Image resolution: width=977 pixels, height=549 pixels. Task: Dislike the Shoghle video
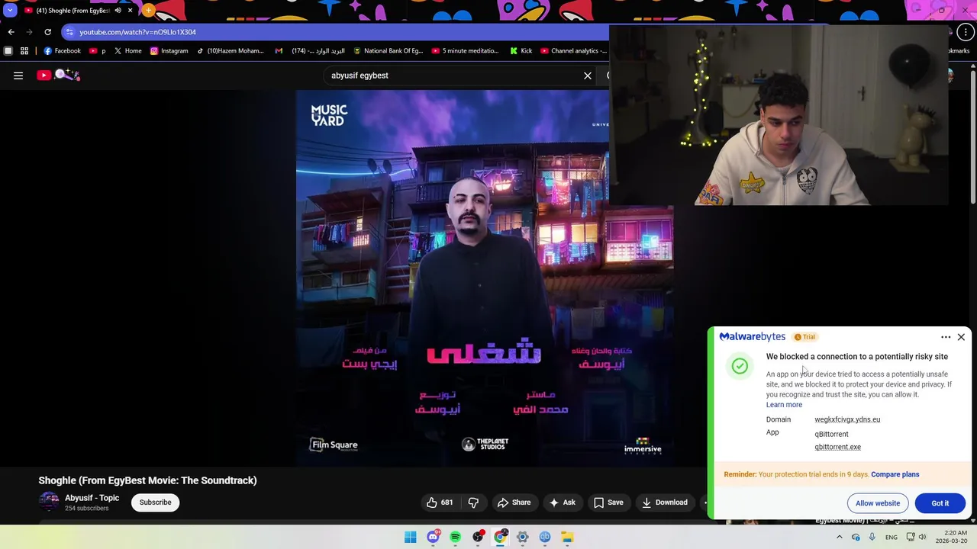[x=473, y=502]
